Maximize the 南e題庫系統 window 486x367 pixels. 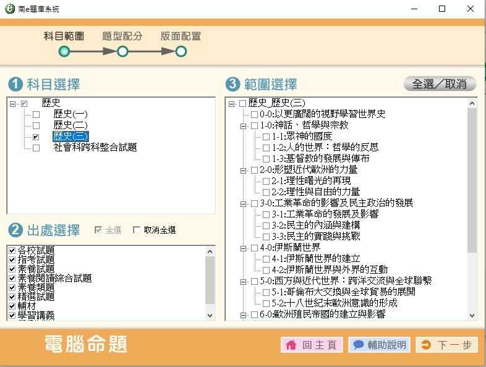click(442, 9)
